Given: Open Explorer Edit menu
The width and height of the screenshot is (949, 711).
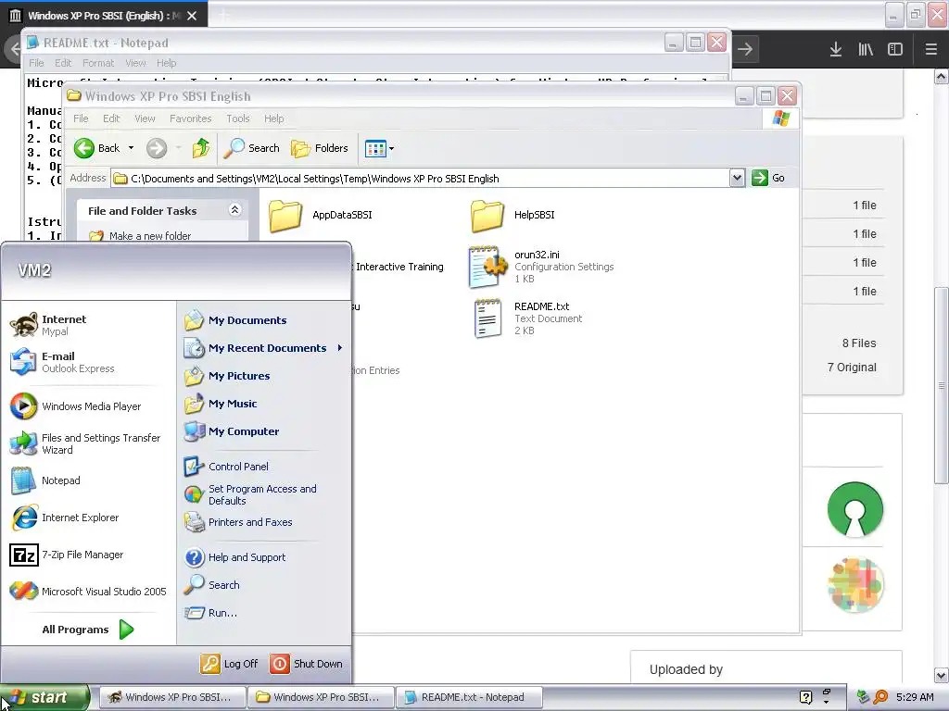Looking at the screenshot, I should (111, 118).
